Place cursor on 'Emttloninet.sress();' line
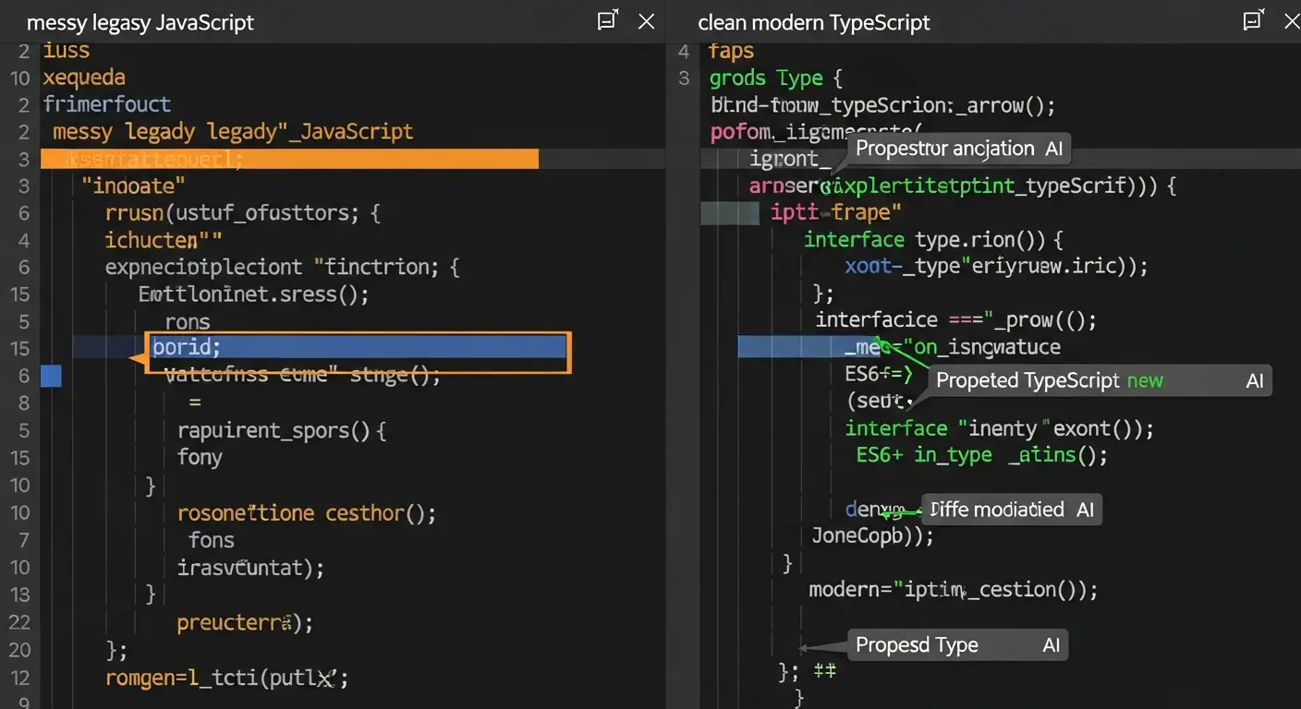 pos(253,294)
